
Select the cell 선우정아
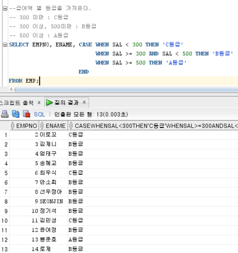(x=54, y=192)
